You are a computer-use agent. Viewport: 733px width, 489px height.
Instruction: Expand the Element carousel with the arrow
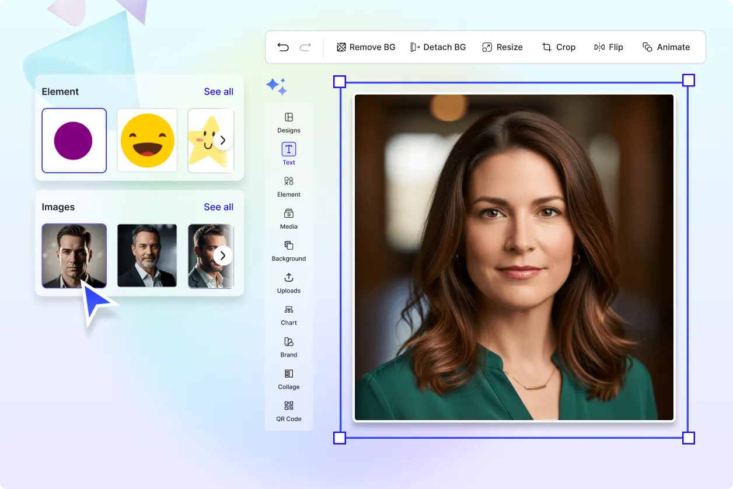pyautogui.click(x=222, y=140)
